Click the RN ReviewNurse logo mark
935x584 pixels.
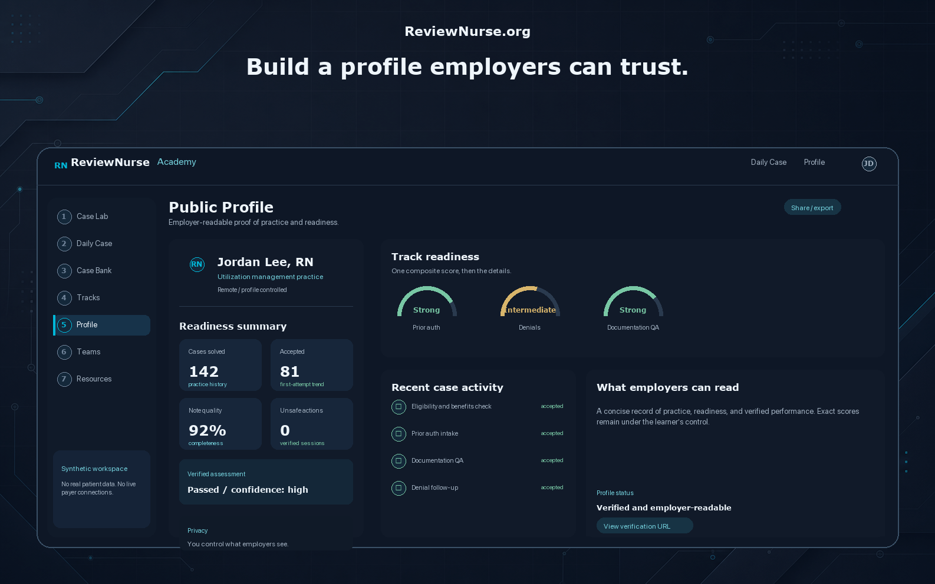click(61, 165)
